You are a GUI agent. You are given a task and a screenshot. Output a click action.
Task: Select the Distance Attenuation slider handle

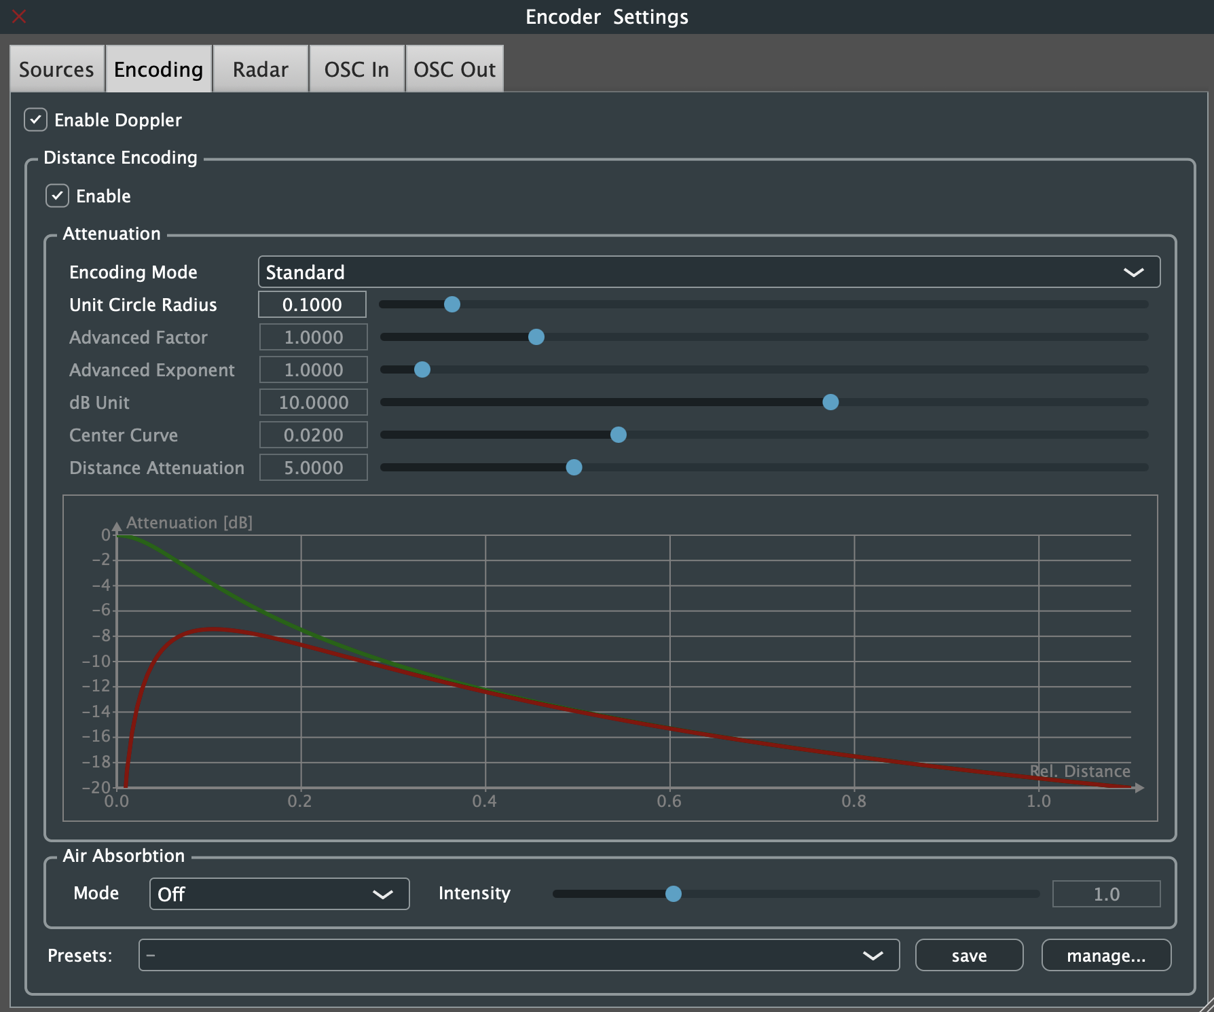pyautogui.click(x=574, y=467)
